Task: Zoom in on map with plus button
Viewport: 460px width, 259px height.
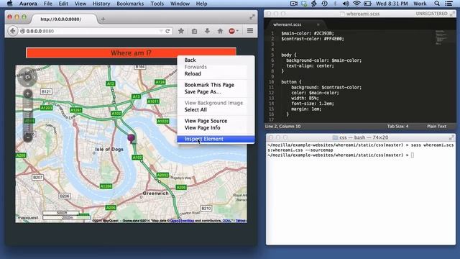Action: tap(28, 94)
